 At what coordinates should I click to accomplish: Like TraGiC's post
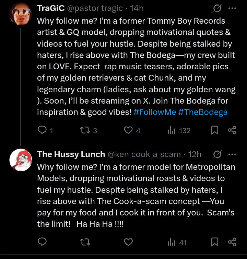[x=128, y=130]
